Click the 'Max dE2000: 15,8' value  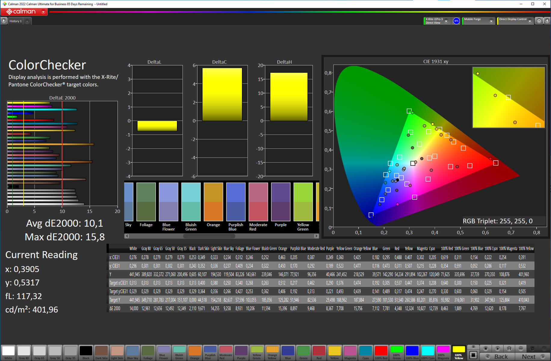(65, 237)
